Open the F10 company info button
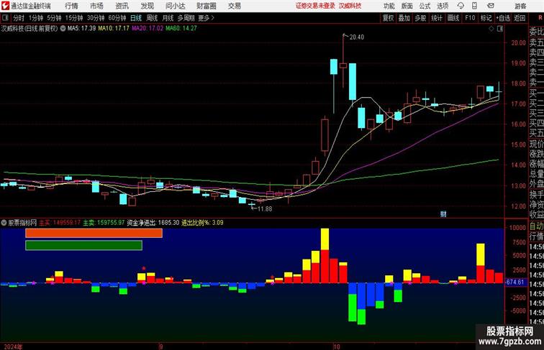This screenshot has height=350, width=544. click(470, 18)
